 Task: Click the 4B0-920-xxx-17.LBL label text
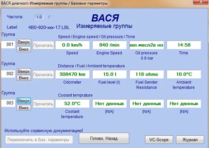click(x=49, y=27)
